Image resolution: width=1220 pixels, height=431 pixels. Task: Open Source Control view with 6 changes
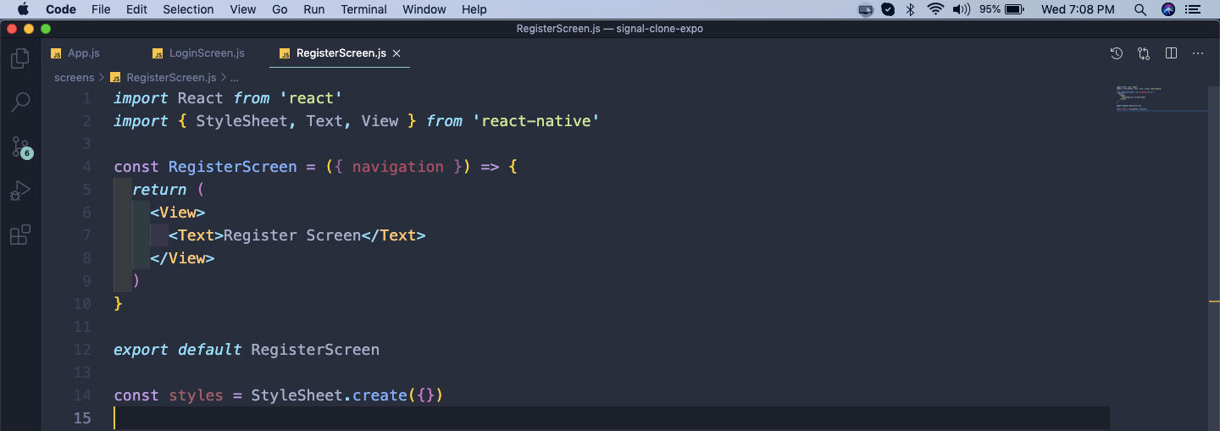pos(20,147)
